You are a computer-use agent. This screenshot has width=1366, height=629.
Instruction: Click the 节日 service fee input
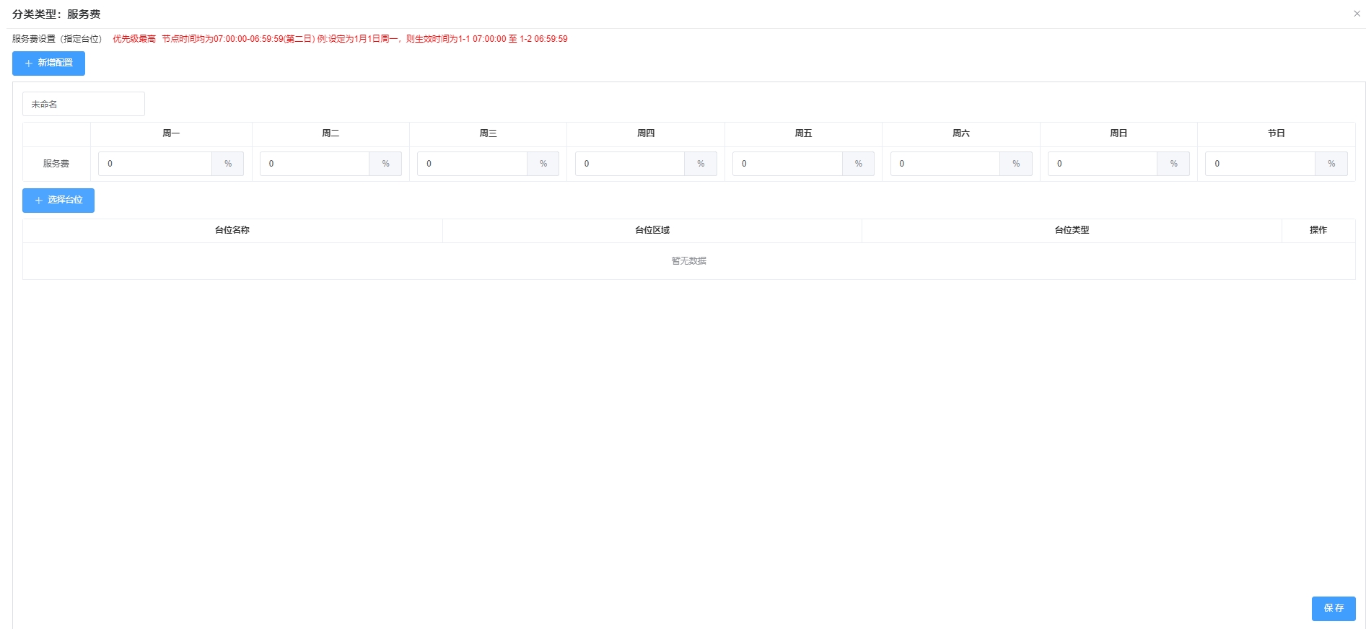(1260, 164)
